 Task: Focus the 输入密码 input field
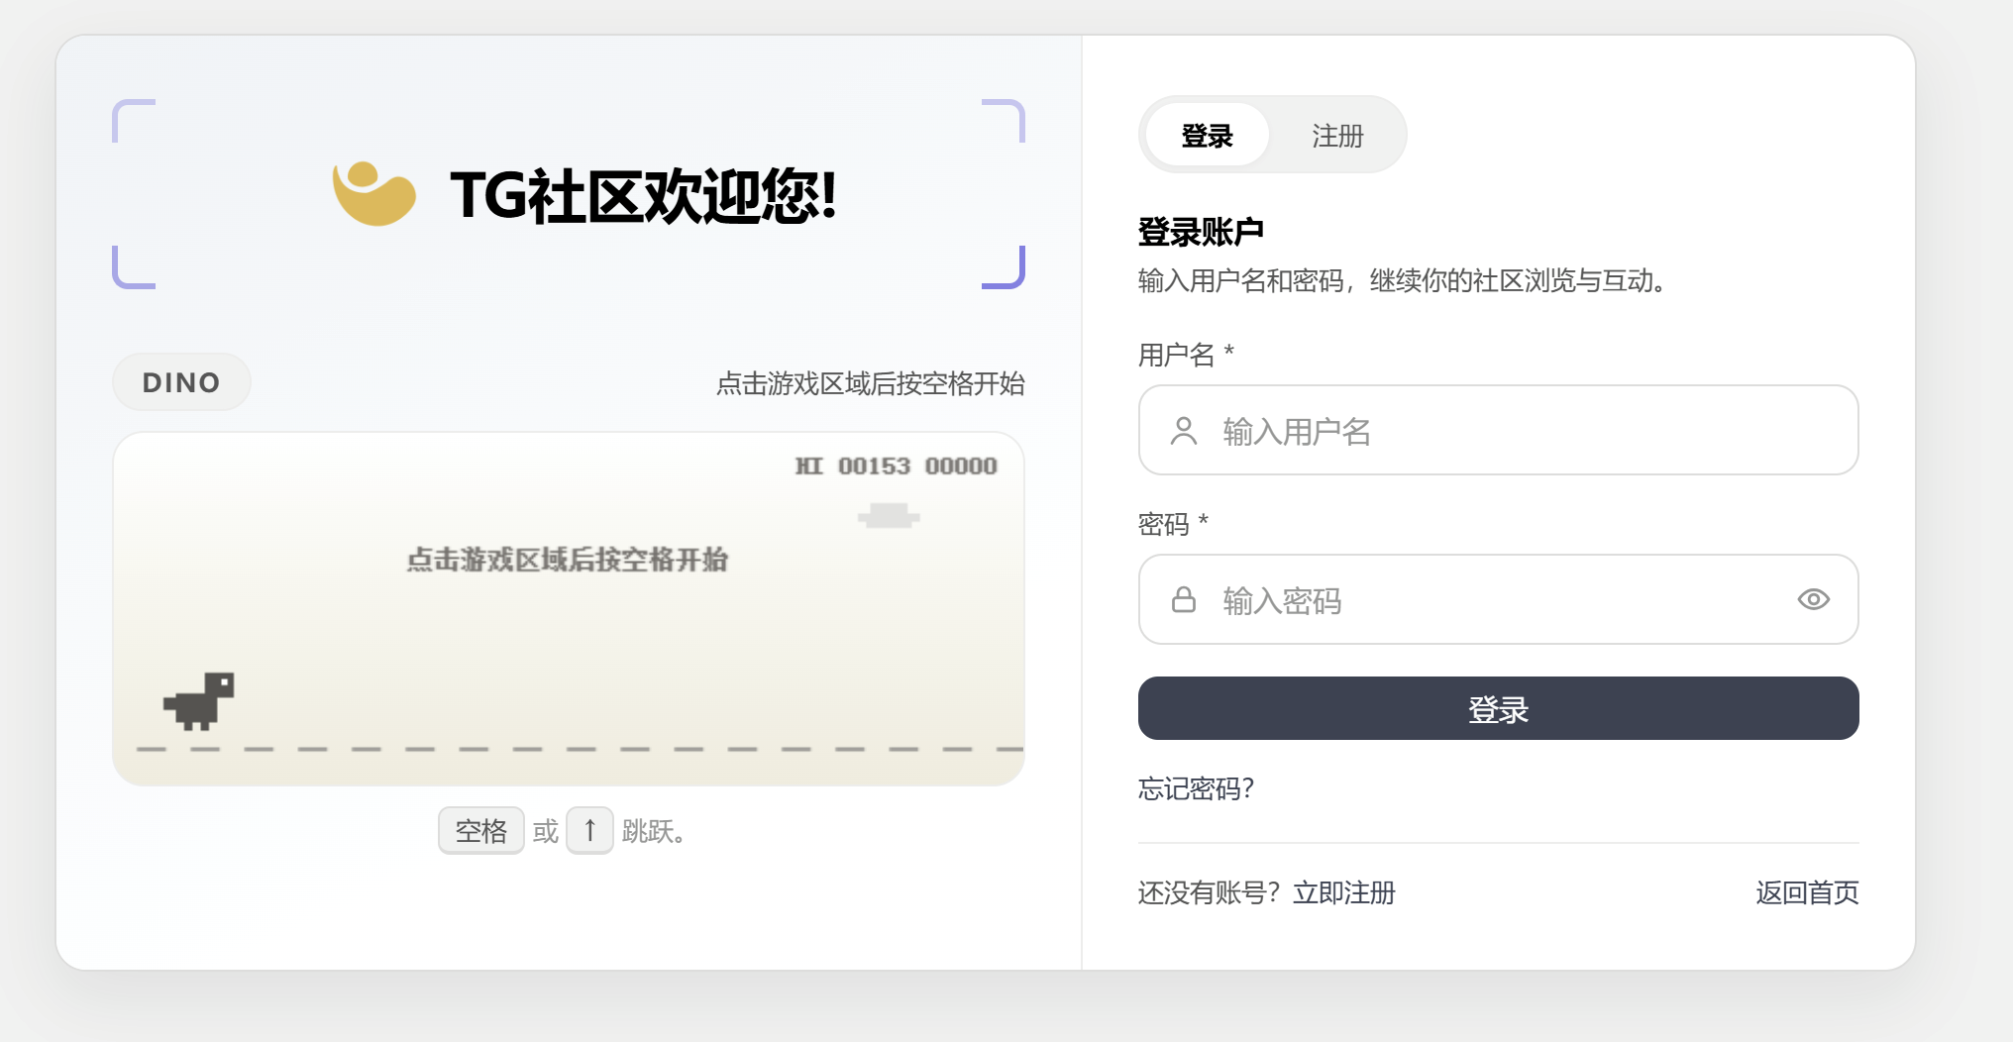pos(1498,599)
